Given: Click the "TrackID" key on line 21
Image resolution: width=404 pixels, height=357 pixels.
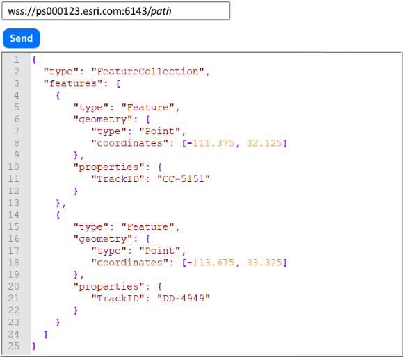Looking at the screenshot, I should 118,299.
